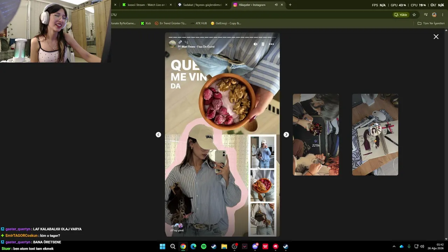
Task: Click the Yükle install button
Action: (x=401, y=15)
